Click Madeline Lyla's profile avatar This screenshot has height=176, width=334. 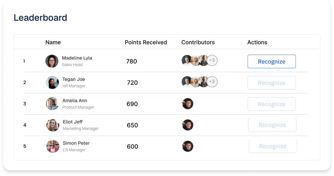[x=52, y=61]
